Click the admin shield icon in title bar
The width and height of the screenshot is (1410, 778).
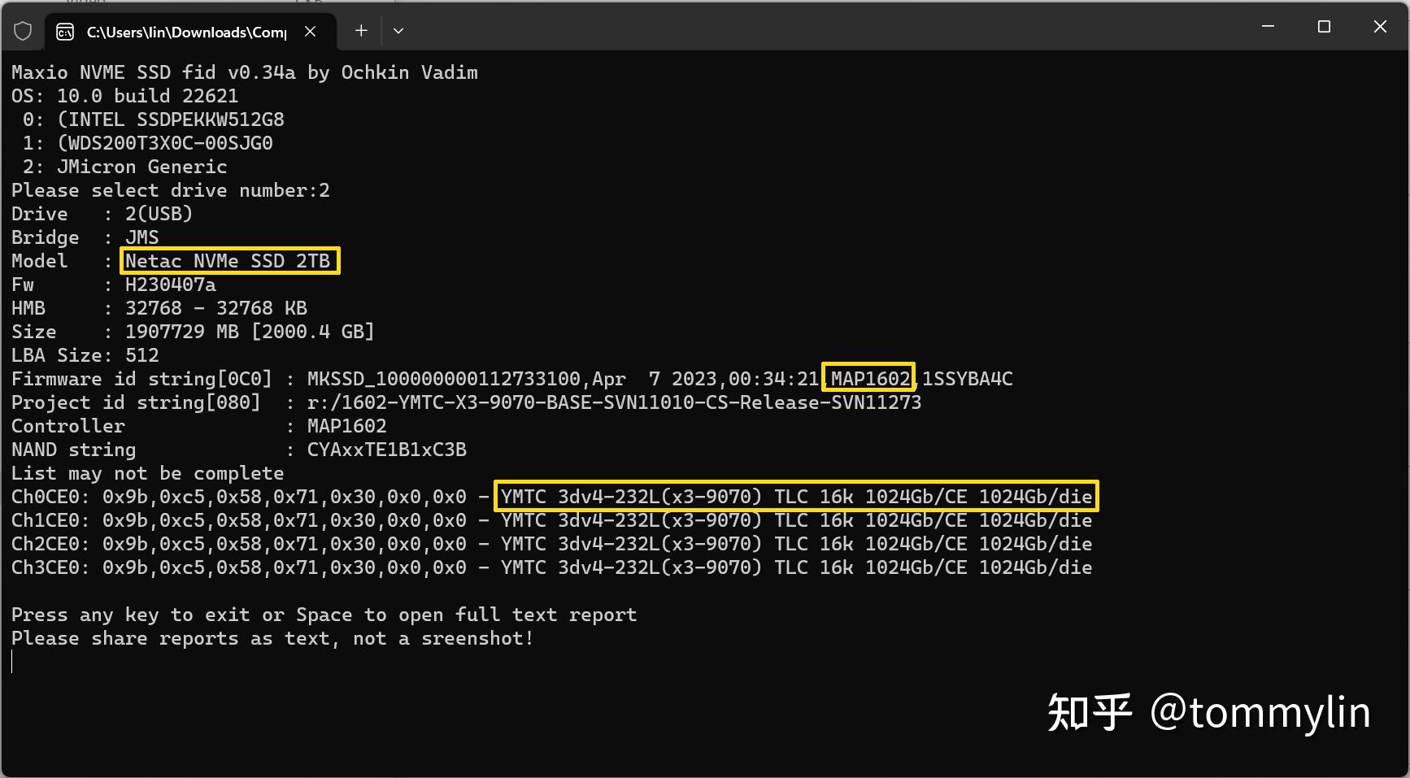coord(23,31)
